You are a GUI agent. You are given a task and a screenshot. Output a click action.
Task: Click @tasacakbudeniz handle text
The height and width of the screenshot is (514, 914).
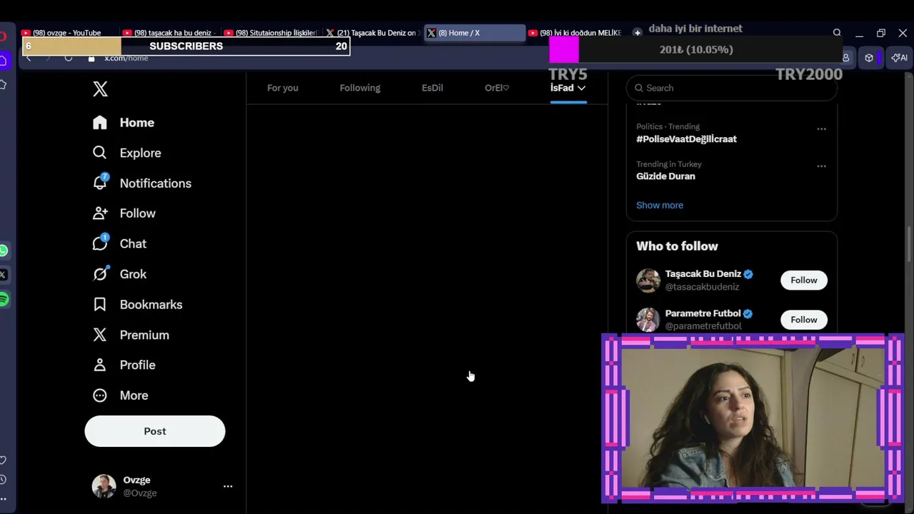click(702, 287)
